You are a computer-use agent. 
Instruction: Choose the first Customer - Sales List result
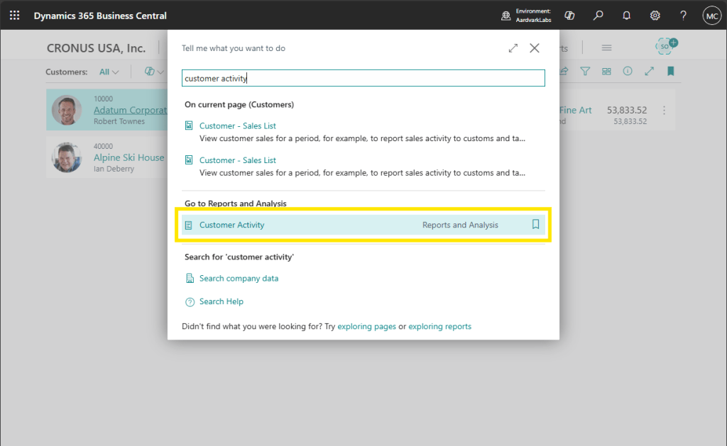tap(237, 126)
